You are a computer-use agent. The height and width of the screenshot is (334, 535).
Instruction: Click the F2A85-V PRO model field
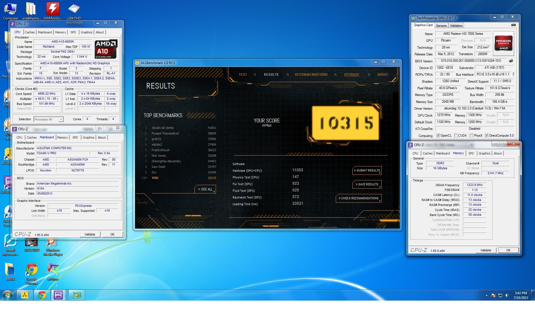click(x=62, y=153)
